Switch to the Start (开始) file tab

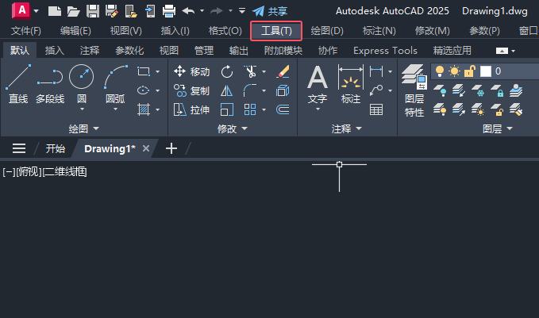coord(55,149)
